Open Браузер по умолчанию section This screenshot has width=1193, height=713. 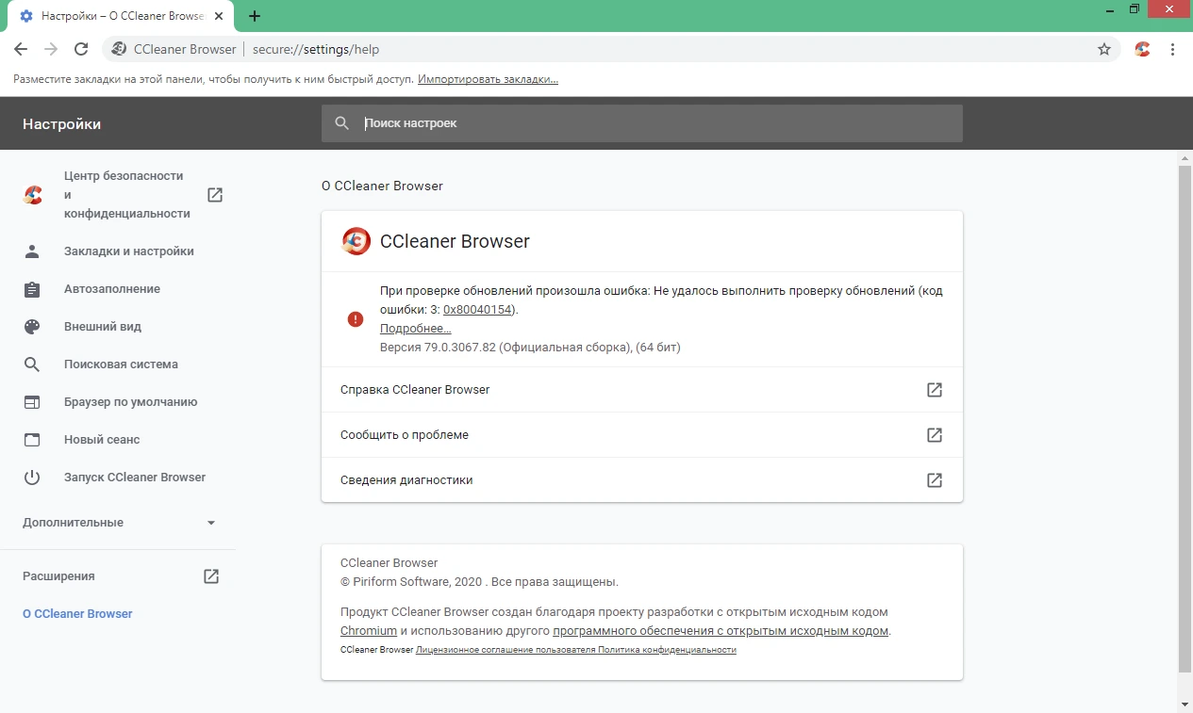point(118,402)
